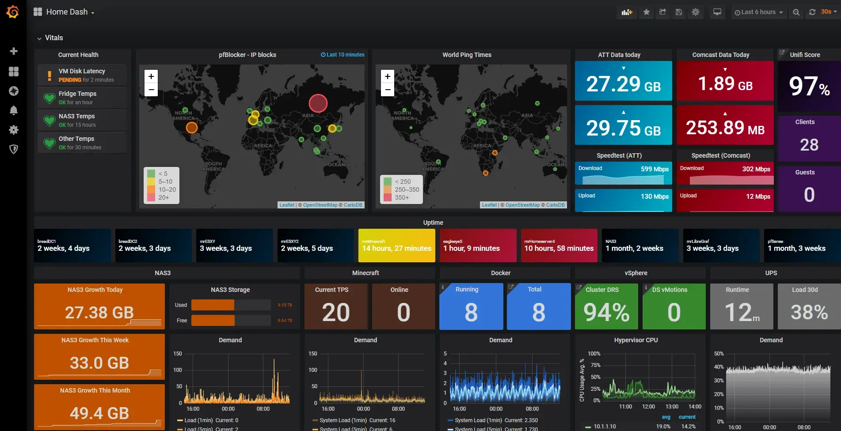Star the Home Dash dashboard
Screen dimensions: 841x431
(646, 12)
